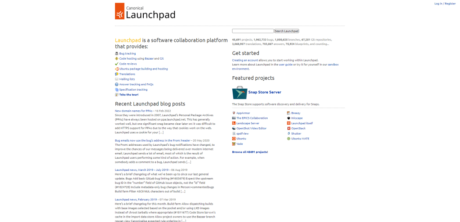Open the Code hosting link
460x222 pixels.
pos(128,59)
